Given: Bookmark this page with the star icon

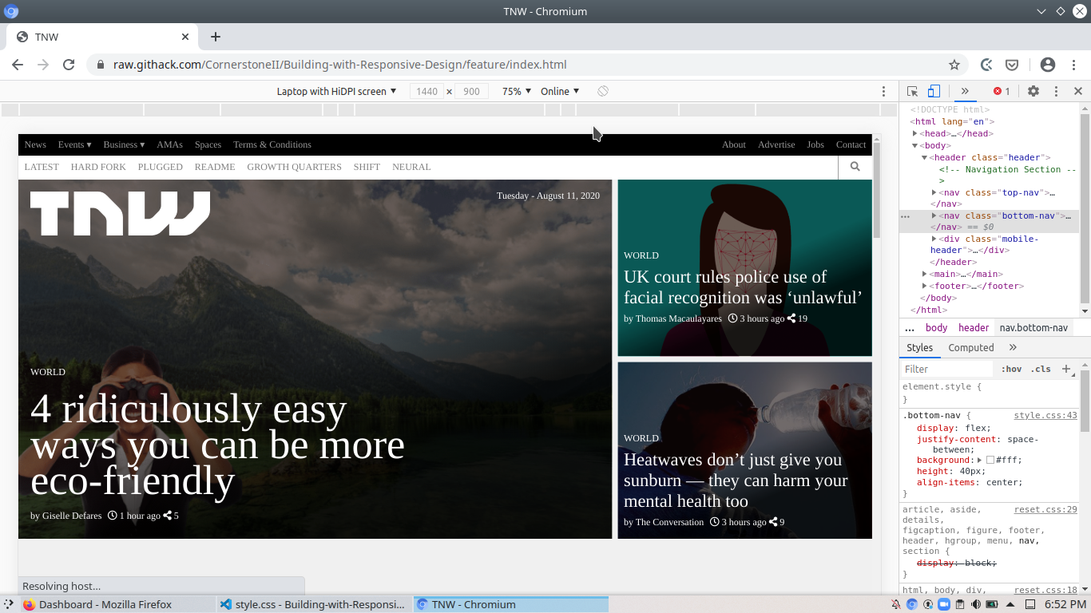Looking at the screenshot, I should point(954,65).
